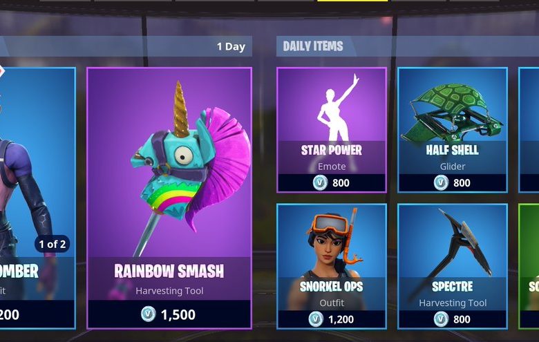539x342 pixels.
Task: Select the highlighted yellow top tab
Action: (x=352, y=1)
